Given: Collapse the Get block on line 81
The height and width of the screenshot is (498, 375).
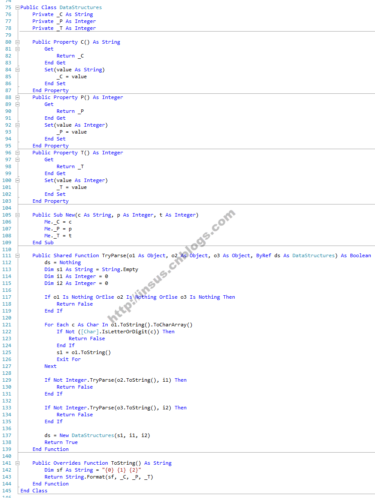Looking at the screenshot, I should tap(17, 49).
